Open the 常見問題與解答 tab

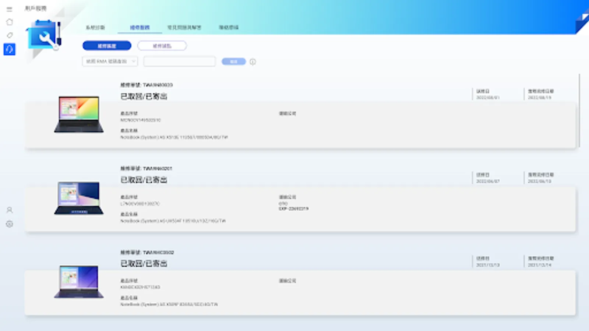click(184, 27)
